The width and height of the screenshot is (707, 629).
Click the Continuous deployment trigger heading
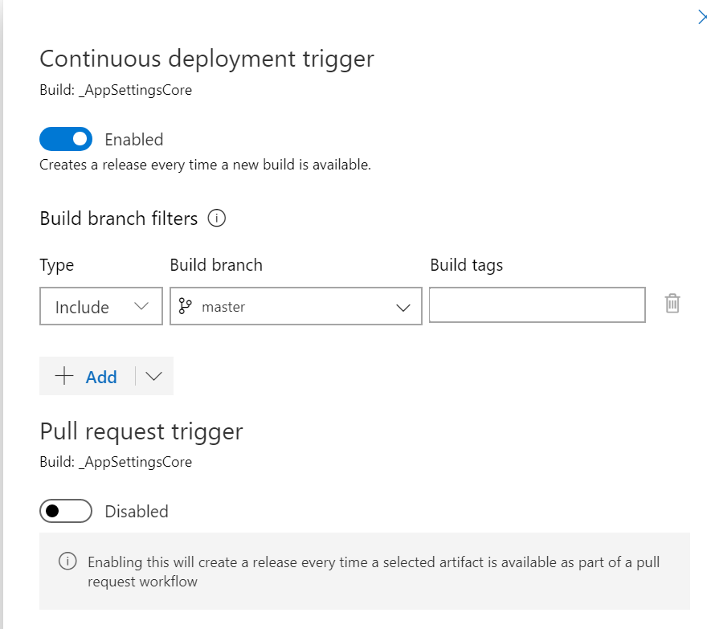click(206, 59)
